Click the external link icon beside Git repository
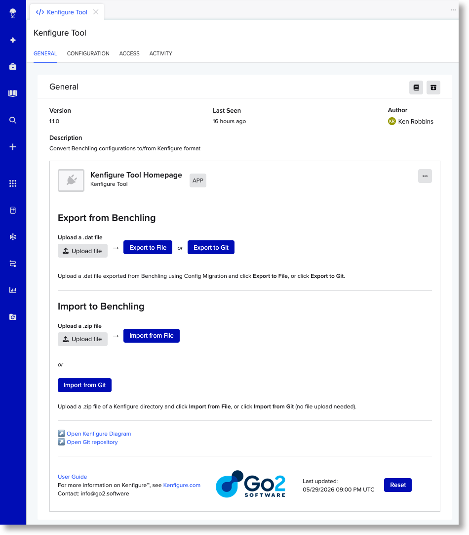This screenshot has width=469, height=535. pos(61,442)
